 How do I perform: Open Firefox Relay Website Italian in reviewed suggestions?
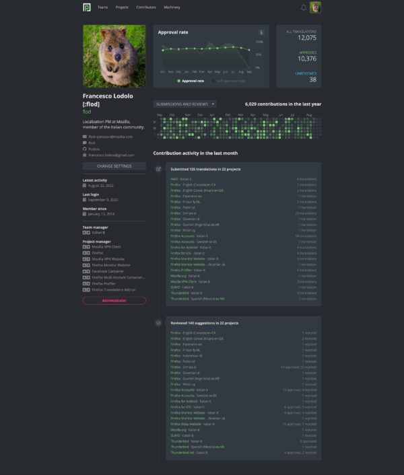coord(193,424)
